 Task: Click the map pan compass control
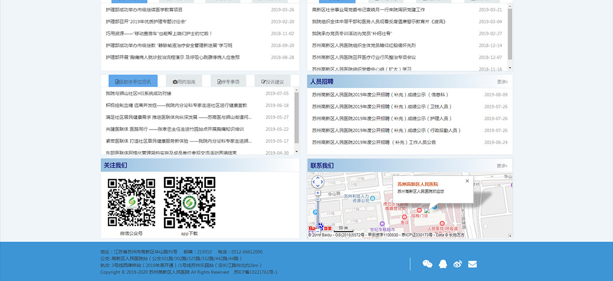pyautogui.click(x=318, y=182)
